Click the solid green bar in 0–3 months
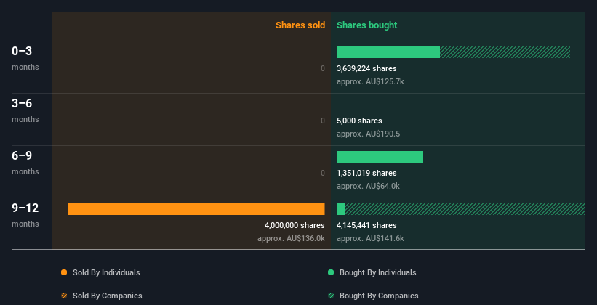The height and width of the screenshot is (305, 597). [x=388, y=52]
